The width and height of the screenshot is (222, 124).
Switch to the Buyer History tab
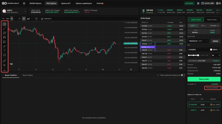click(x=28, y=75)
